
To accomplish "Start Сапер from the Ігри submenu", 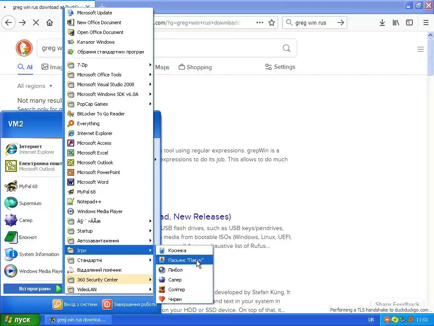I will (185, 280).
